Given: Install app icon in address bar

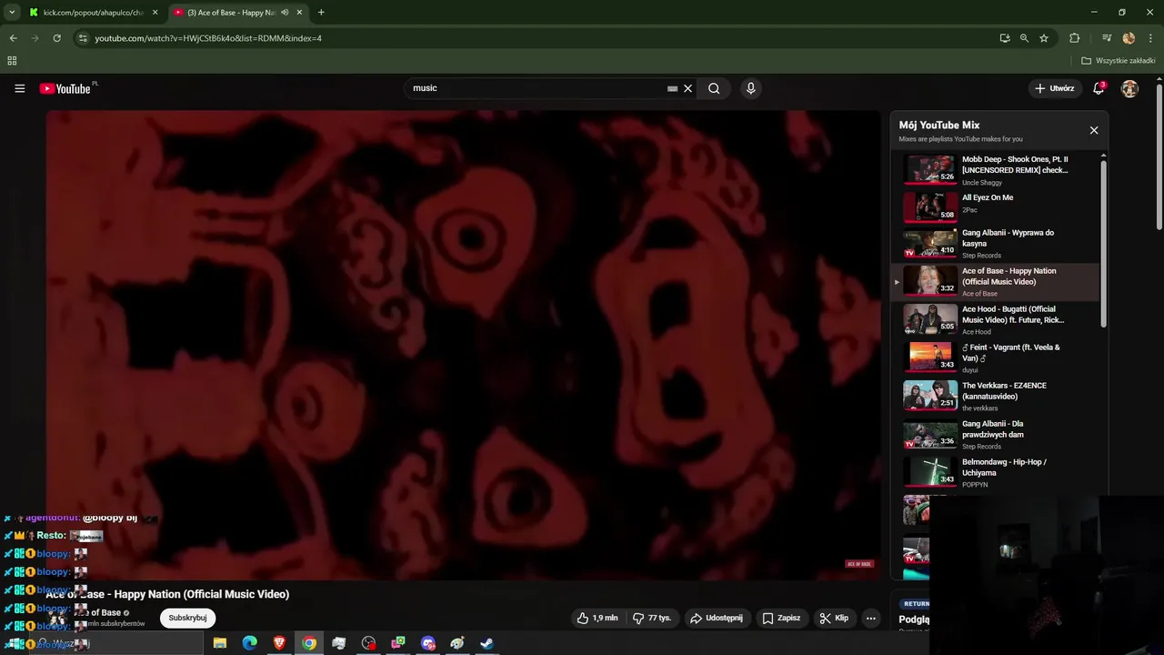Looking at the screenshot, I should pos(1004,38).
